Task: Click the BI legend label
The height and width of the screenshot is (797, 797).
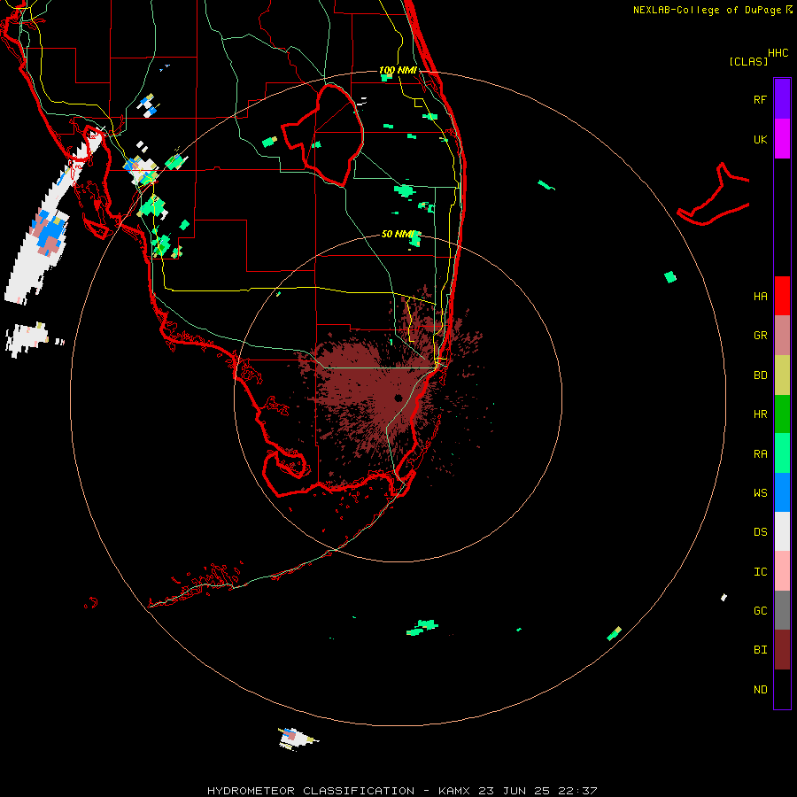Action: tap(760, 650)
